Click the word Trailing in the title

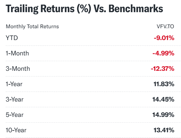[22, 9]
